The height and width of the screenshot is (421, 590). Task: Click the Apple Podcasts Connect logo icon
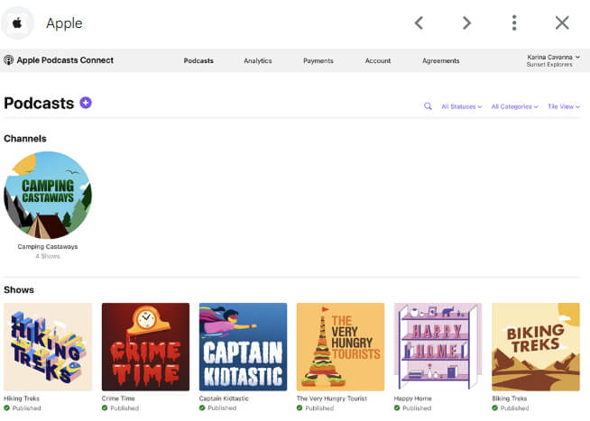tap(8, 60)
